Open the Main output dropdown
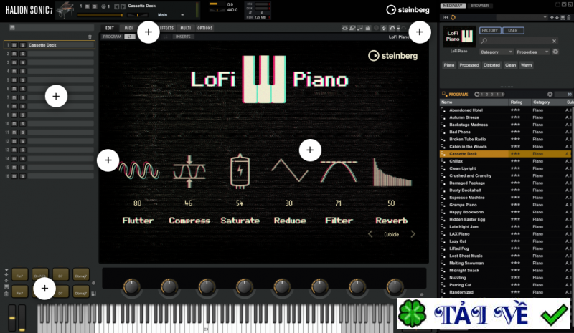Image resolution: width=574 pixels, height=333 pixels. [171, 15]
